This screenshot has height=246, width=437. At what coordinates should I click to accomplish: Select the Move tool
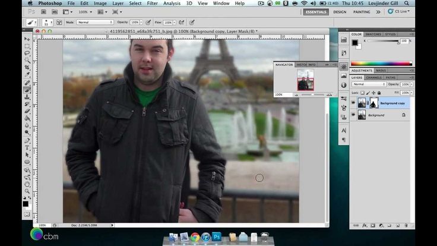coord(27,39)
